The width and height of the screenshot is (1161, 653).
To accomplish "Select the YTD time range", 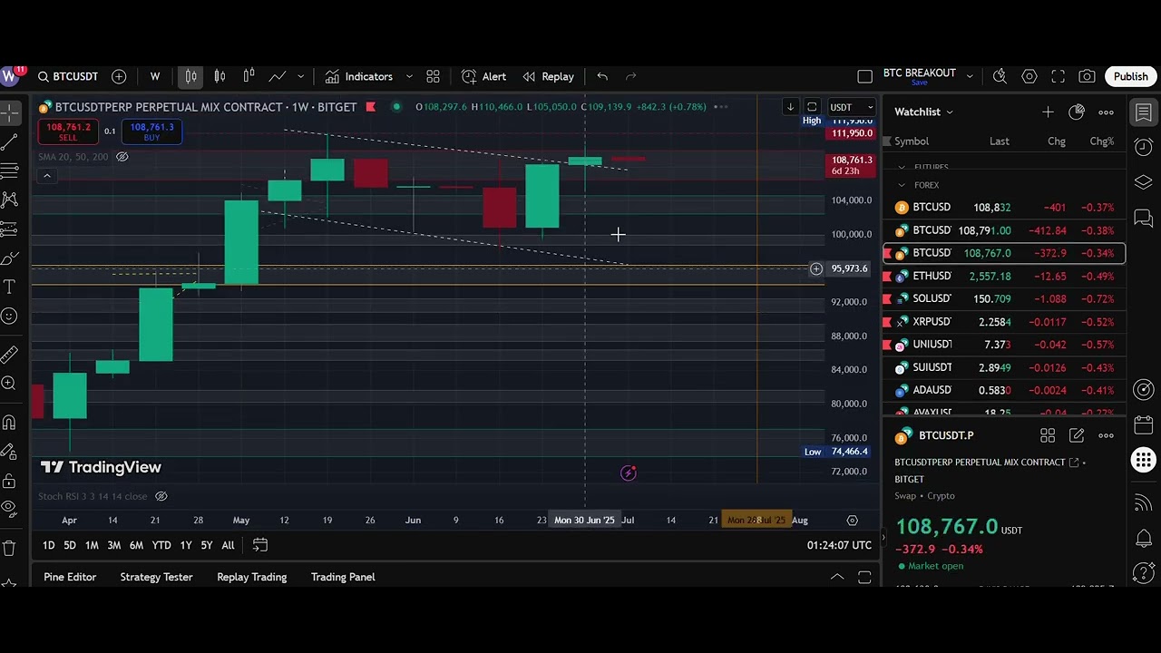I will click(161, 545).
